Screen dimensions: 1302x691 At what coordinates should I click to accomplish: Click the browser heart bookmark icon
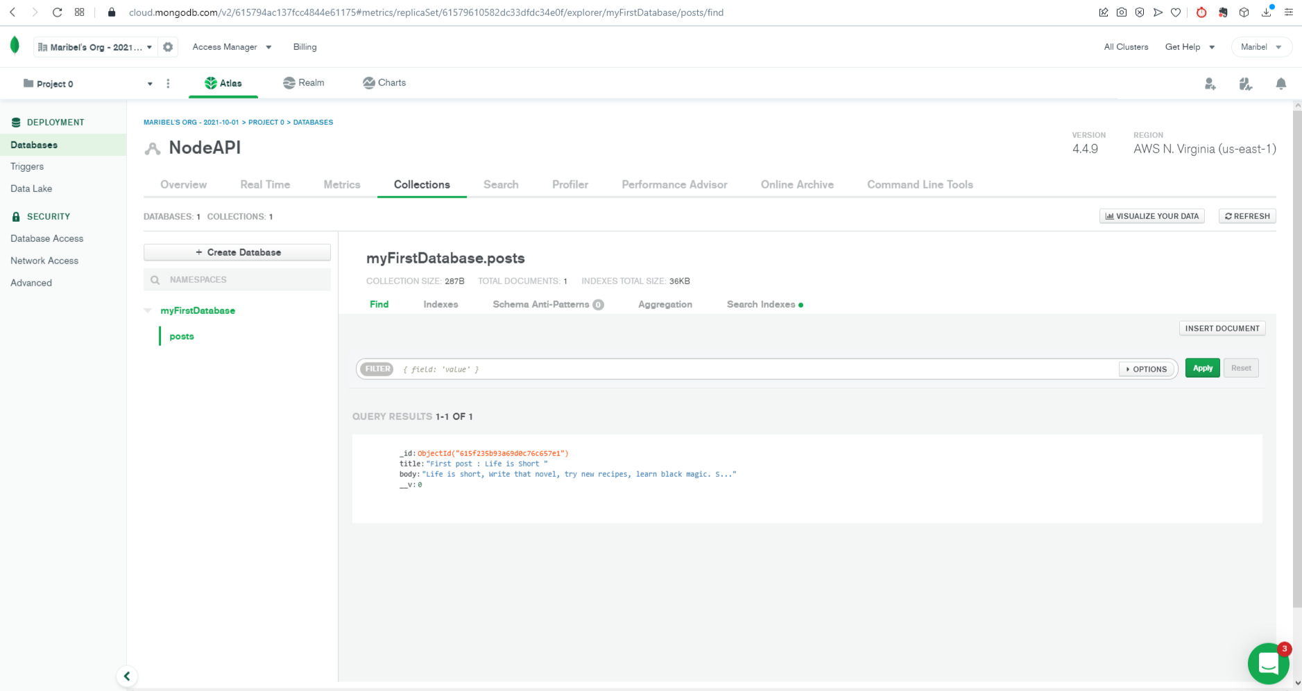pyautogui.click(x=1176, y=12)
